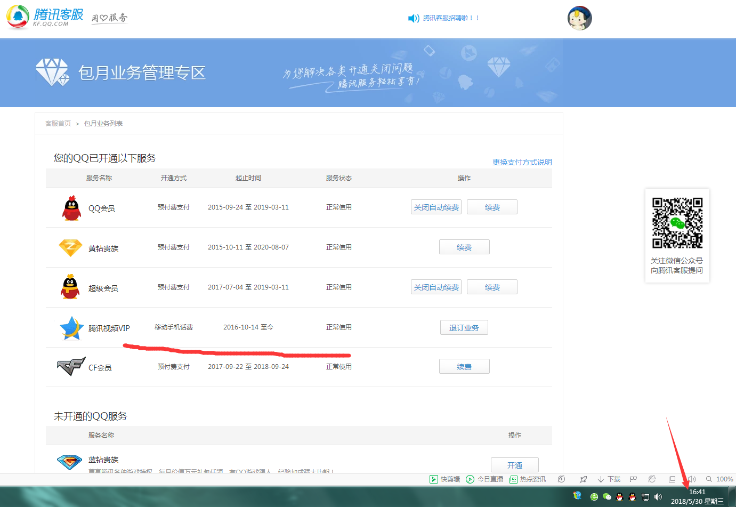Click the 服务状态 column header
736x507 pixels.
tap(339, 178)
